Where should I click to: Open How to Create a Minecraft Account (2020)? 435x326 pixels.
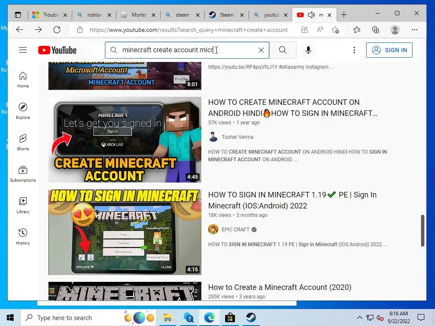tap(280, 287)
